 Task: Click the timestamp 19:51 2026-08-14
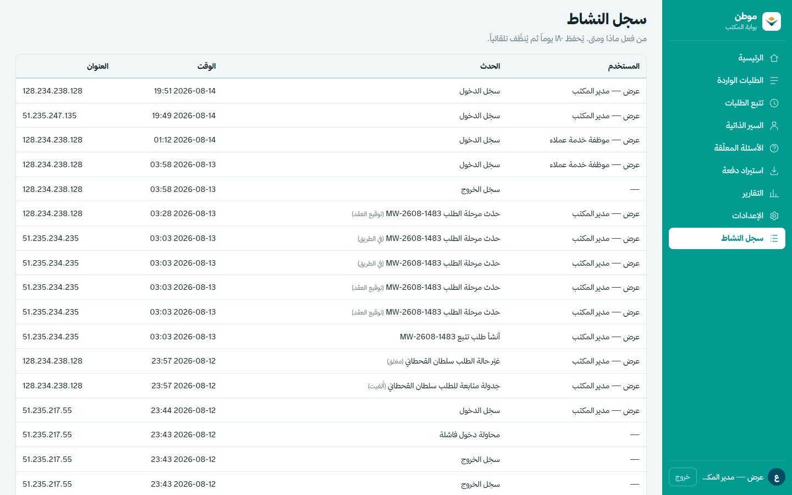pyautogui.click(x=185, y=91)
